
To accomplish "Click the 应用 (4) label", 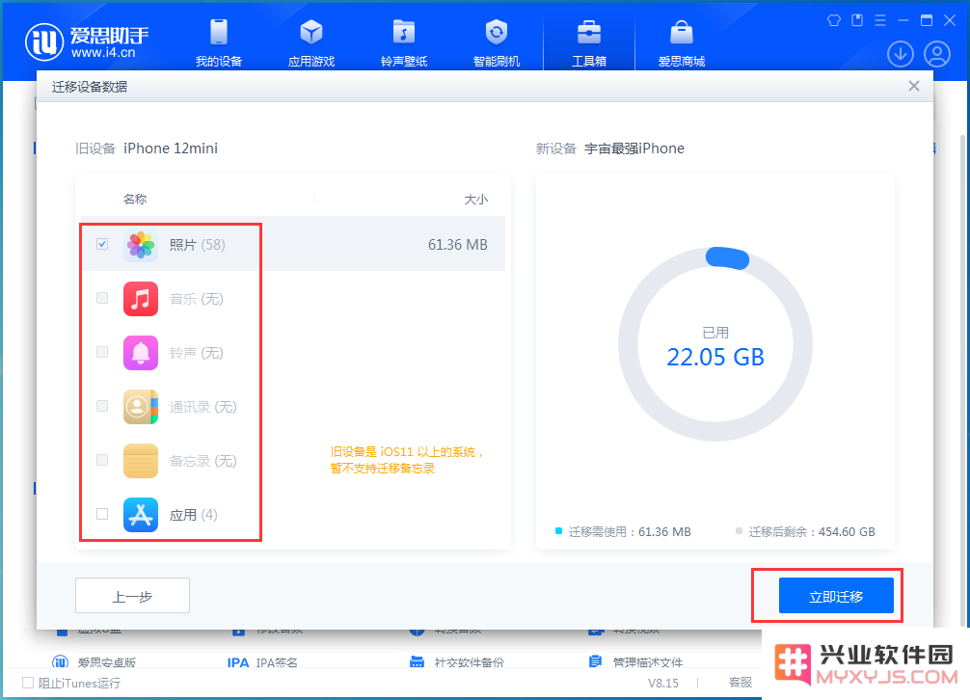I will 194,515.
